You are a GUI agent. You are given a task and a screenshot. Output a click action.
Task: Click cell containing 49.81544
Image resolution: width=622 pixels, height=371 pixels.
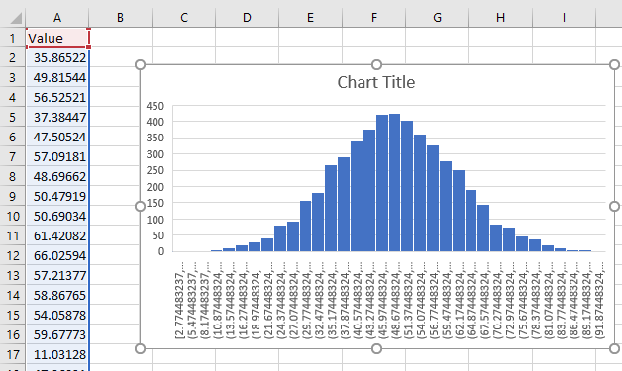tap(57, 77)
